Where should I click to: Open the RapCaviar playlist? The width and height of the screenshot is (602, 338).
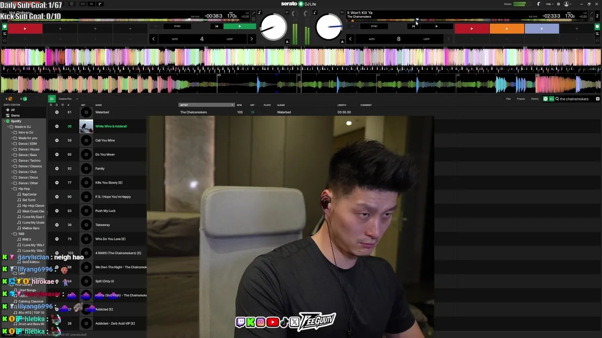click(x=29, y=194)
